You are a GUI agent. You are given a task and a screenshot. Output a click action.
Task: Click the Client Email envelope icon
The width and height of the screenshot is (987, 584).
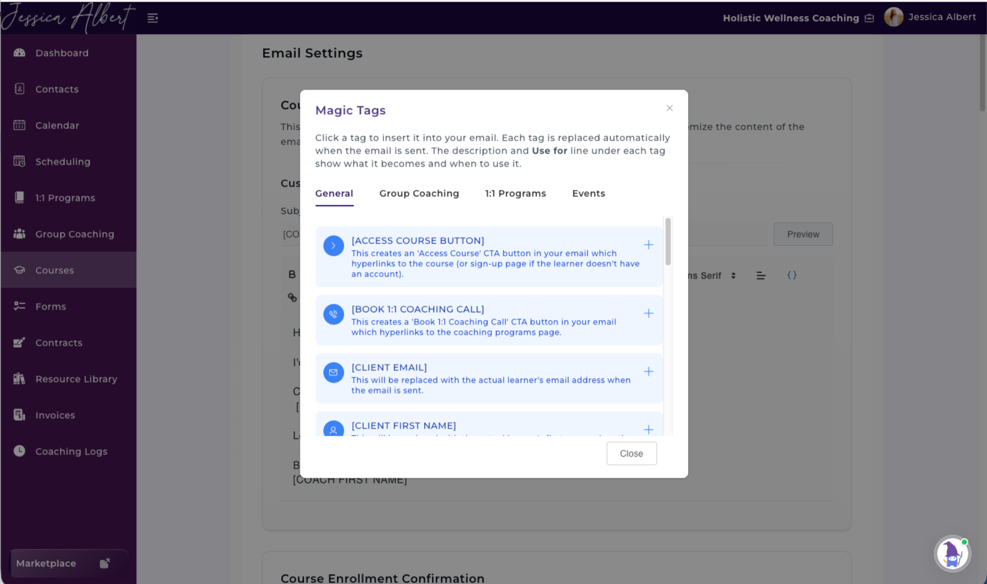tap(333, 372)
